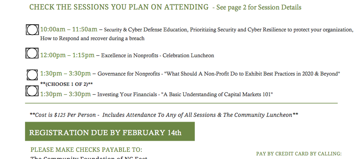Click the 'CHECK THE SESSIONS YOU PLAN ON ATTENDING' heading

point(119,7)
